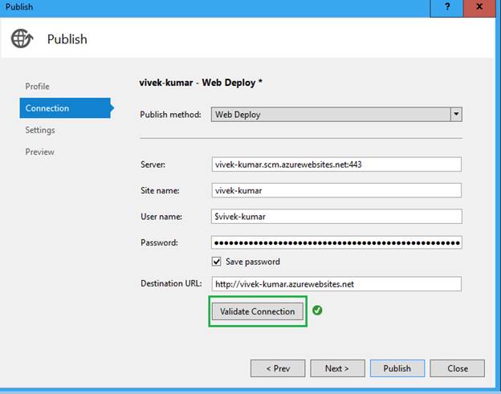Go to the Settings tab
Viewport: 501px width, 394px height.
coord(40,130)
